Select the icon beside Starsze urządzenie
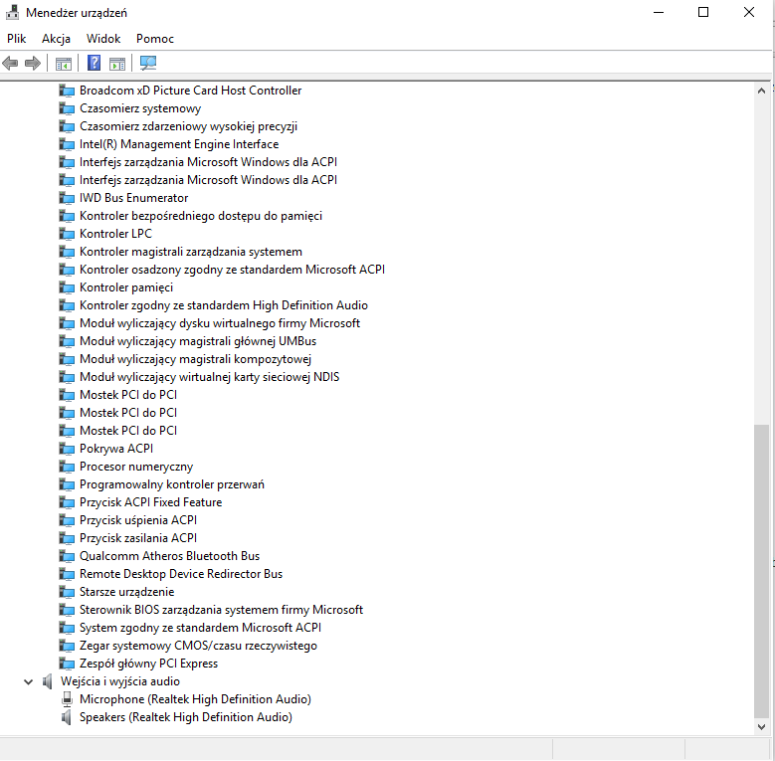The height and width of the screenshot is (761, 775). tap(67, 592)
